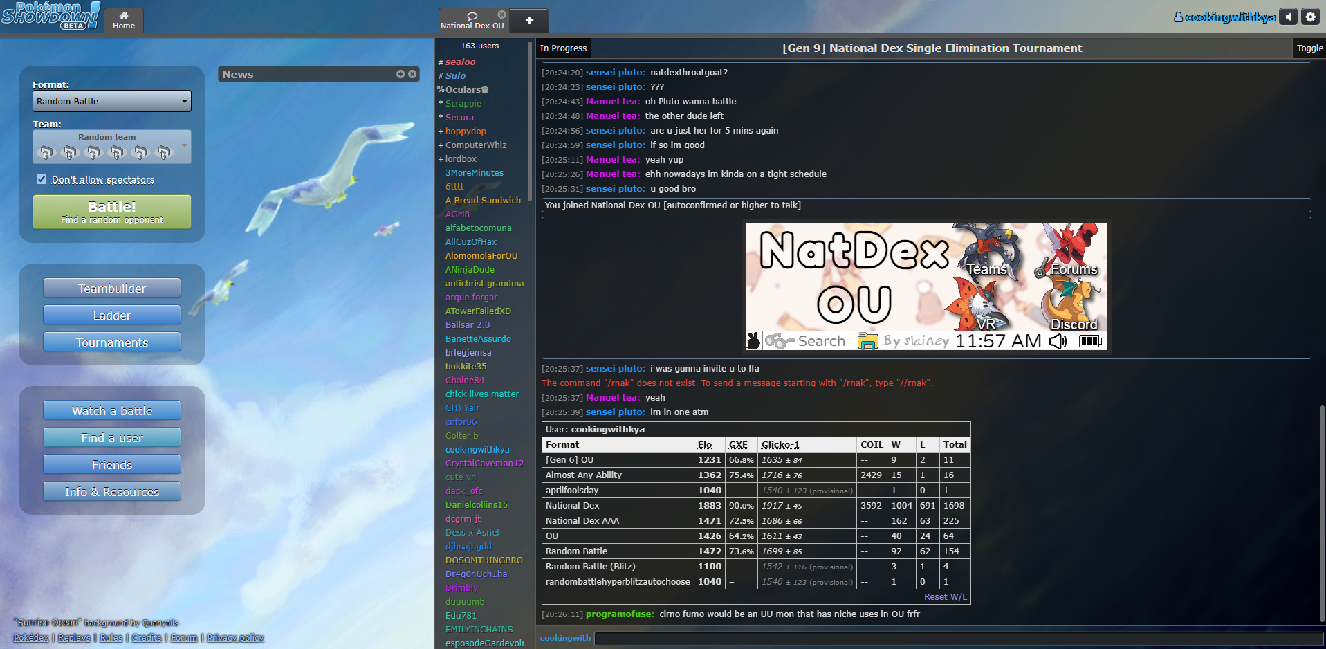The image size is (1326, 649).
Task: Open the Format dropdown showing Random Battle
Action: click(112, 101)
